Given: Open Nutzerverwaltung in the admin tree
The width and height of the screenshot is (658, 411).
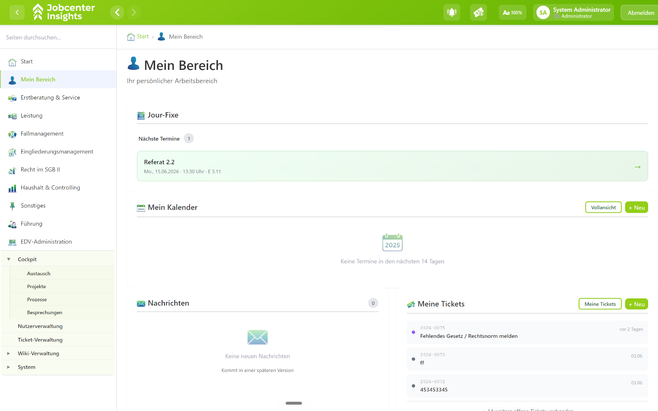Looking at the screenshot, I should click(x=40, y=326).
